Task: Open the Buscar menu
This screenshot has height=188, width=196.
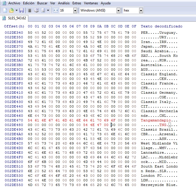Action: pos(42,3)
